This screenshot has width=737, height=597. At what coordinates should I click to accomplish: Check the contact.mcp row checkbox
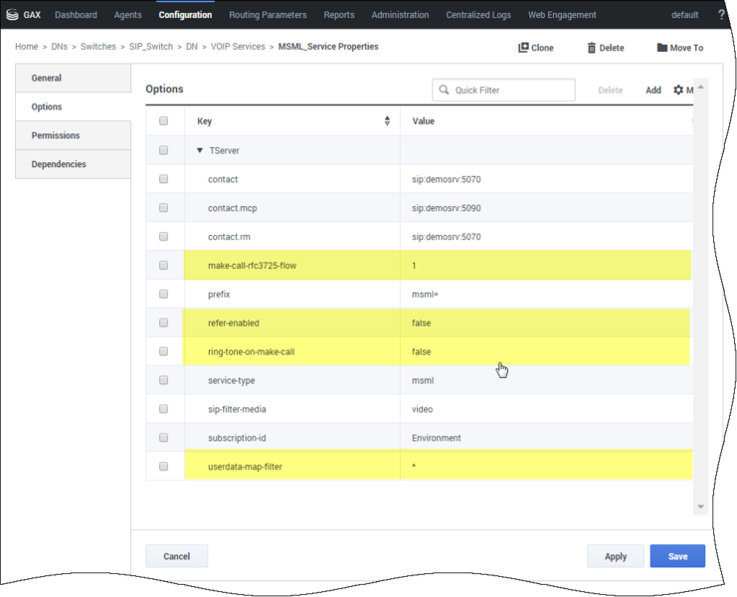pos(163,207)
